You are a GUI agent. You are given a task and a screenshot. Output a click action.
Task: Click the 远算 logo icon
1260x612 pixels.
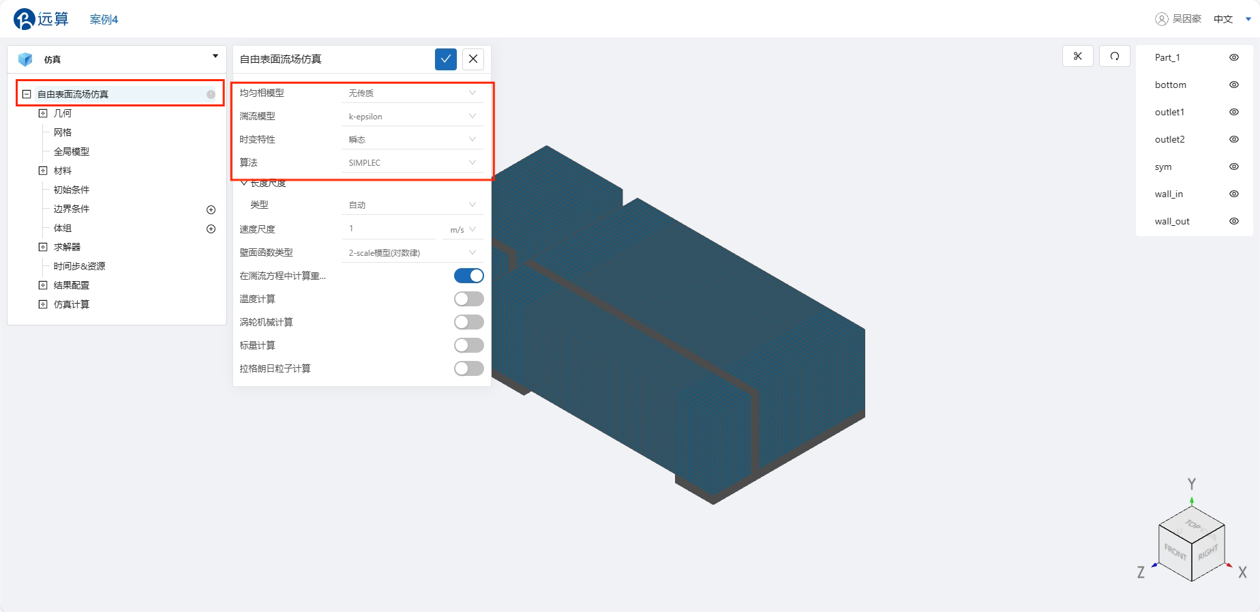[x=24, y=19]
